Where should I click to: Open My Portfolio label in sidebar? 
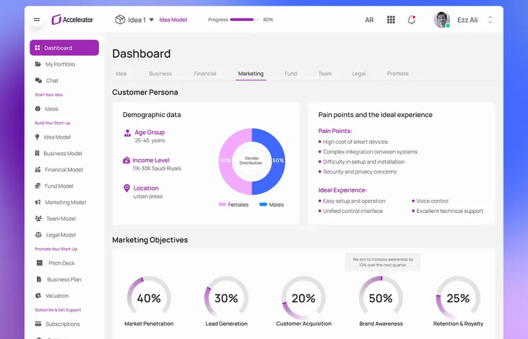60,64
